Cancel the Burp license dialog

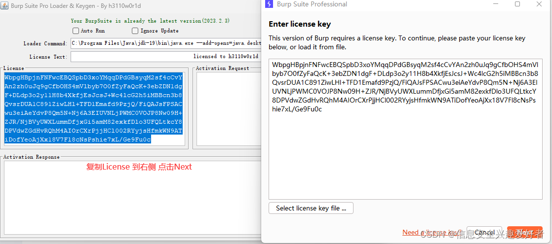pyautogui.click(x=484, y=232)
